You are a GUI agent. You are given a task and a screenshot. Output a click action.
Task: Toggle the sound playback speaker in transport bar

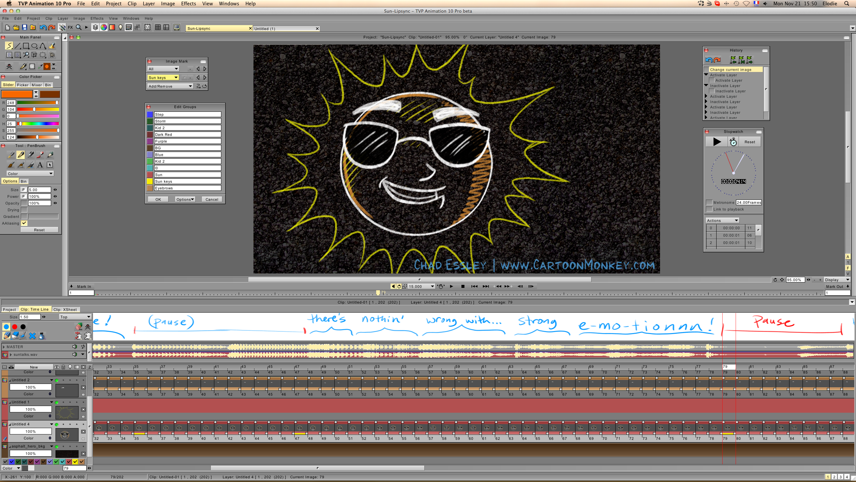[393, 286]
